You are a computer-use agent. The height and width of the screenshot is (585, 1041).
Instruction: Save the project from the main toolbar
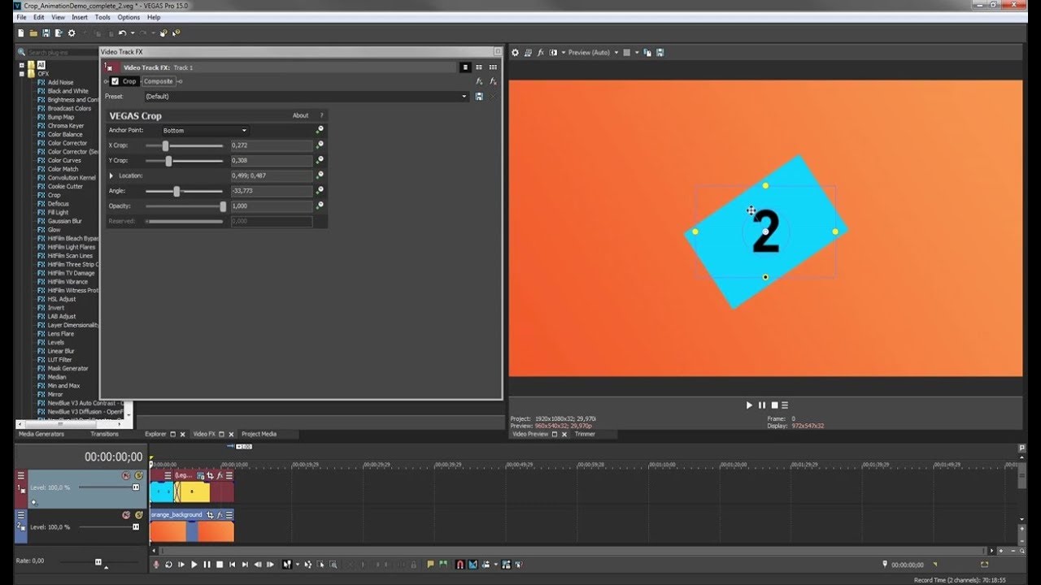46,33
